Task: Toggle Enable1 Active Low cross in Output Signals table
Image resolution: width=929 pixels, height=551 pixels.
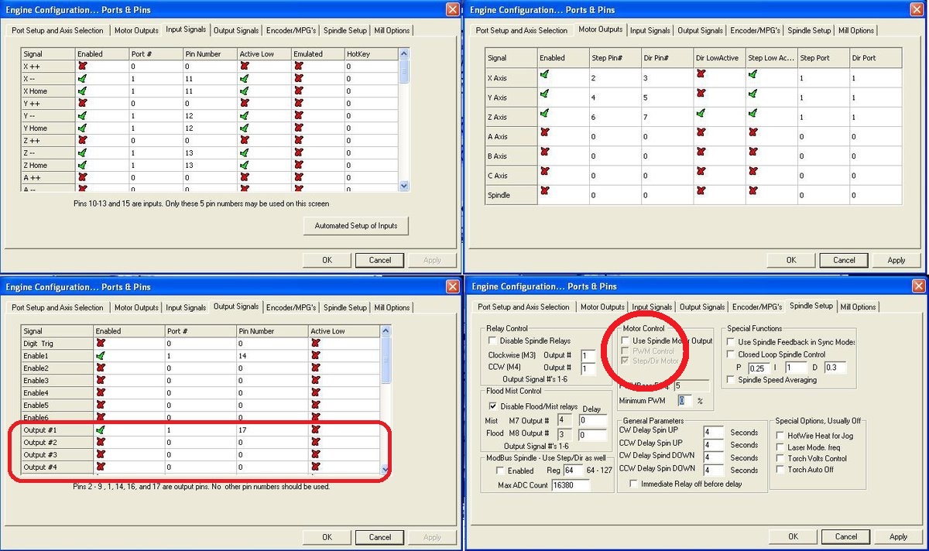Action: [x=316, y=355]
